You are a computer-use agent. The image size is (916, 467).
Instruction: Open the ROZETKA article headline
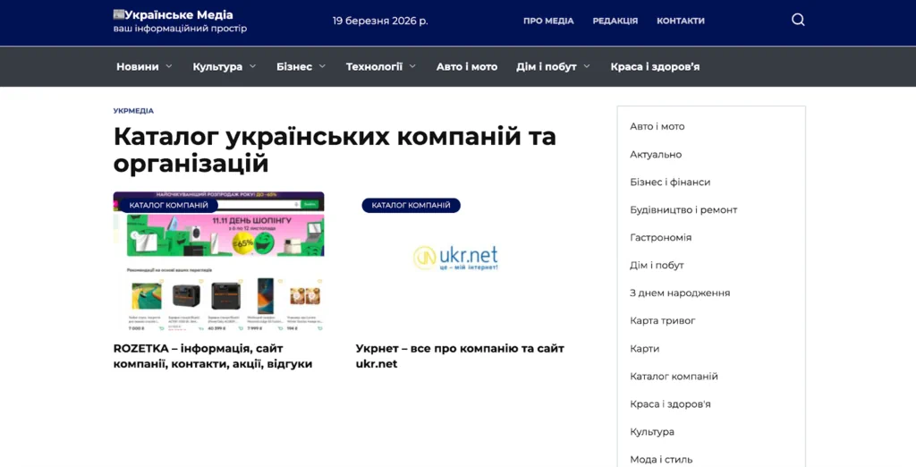[213, 356]
